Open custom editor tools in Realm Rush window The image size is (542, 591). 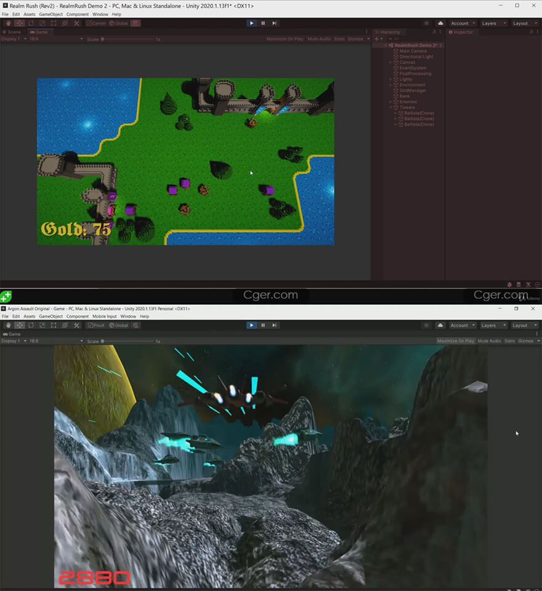[76, 23]
